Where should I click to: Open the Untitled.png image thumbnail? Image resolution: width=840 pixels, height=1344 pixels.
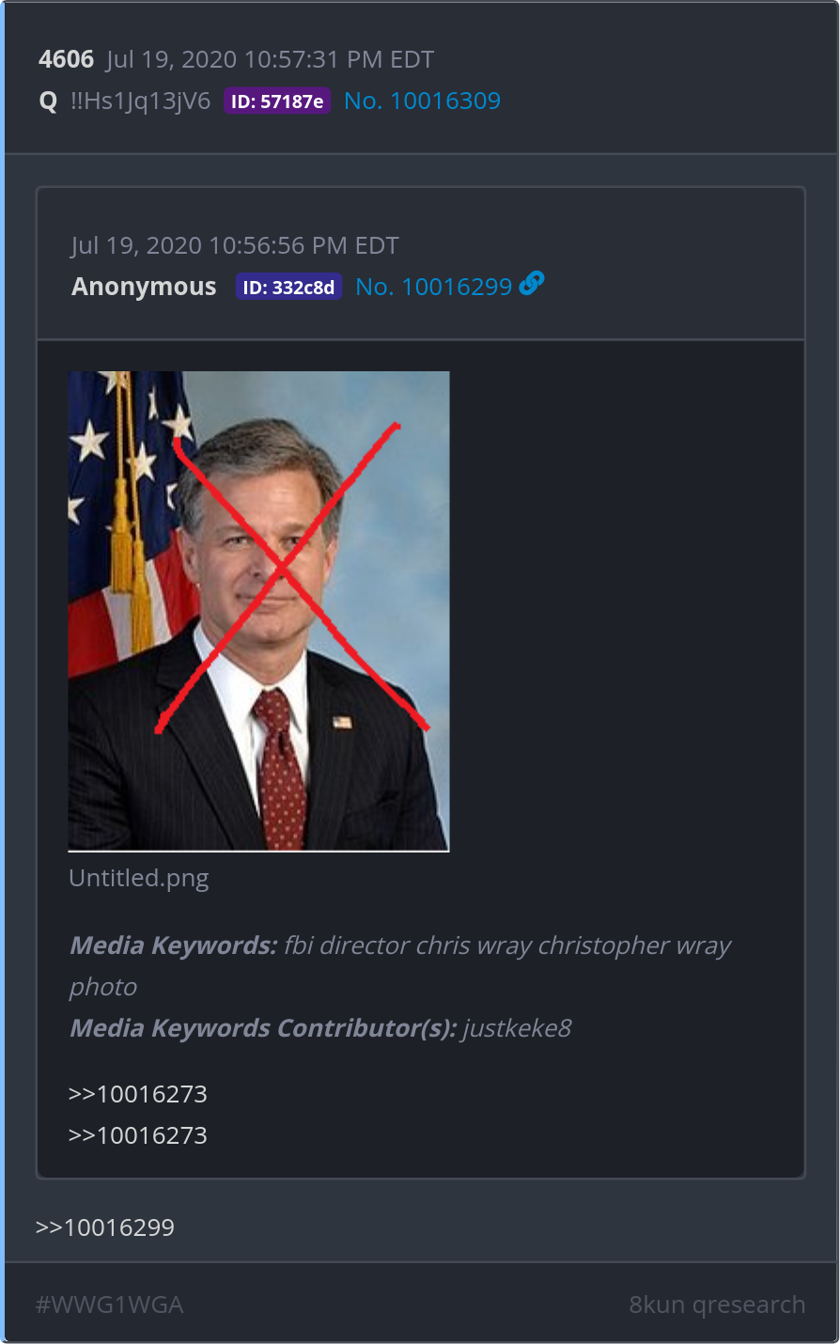pyautogui.click(x=258, y=611)
